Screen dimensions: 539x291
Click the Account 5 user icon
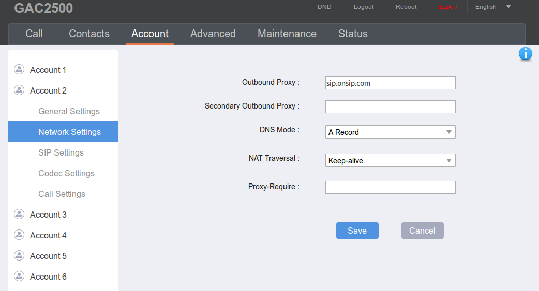pos(19,255)
